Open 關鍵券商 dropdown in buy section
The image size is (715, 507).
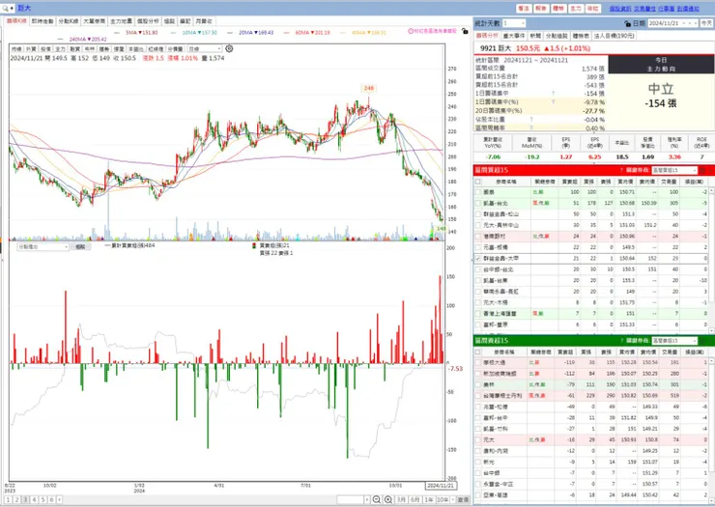[695, 170]
